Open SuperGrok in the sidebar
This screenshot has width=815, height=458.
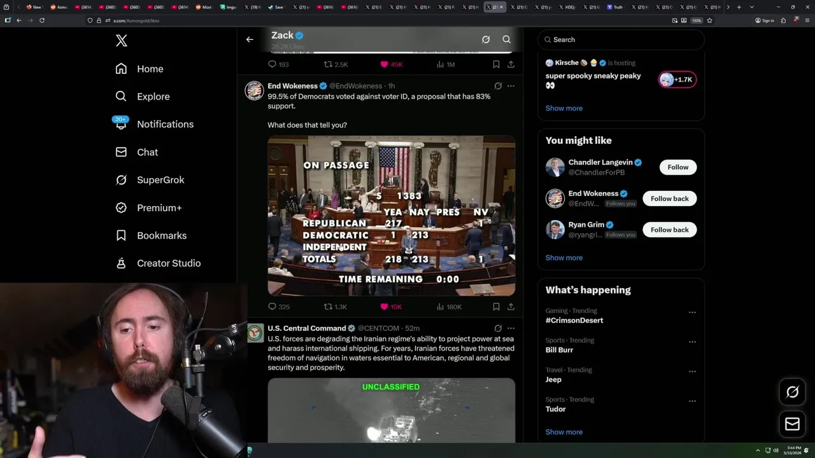point(150,180)
